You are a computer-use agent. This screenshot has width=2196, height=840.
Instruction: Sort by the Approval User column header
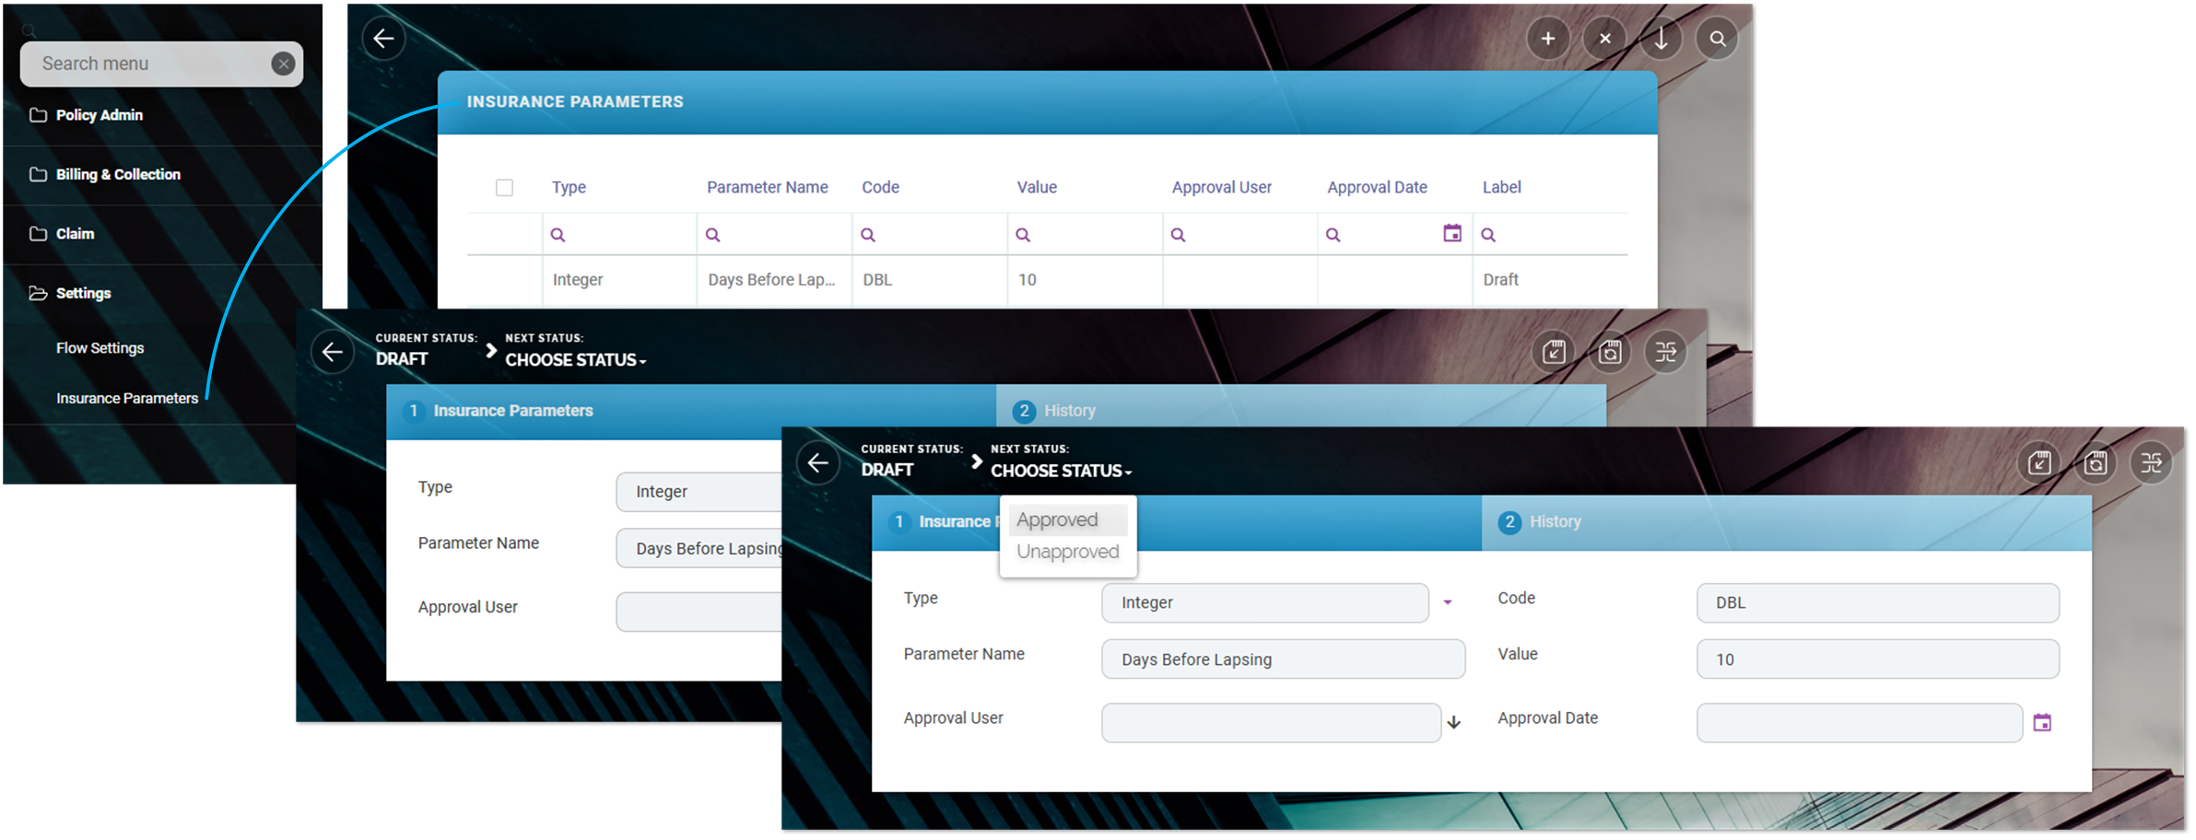coord(1222,187)
